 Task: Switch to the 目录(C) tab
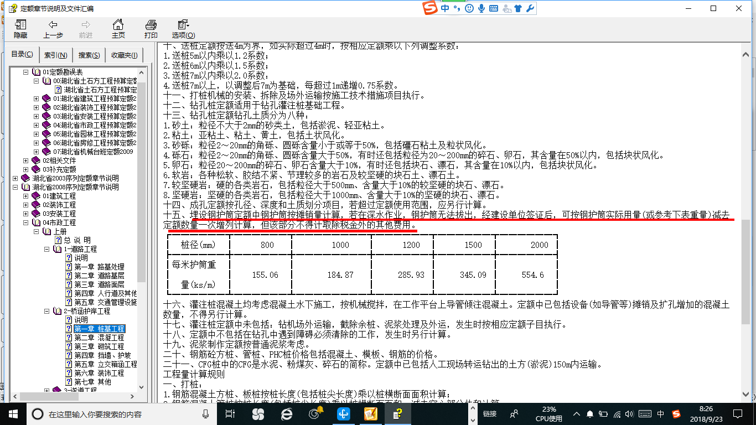click(x=22, y=55)
